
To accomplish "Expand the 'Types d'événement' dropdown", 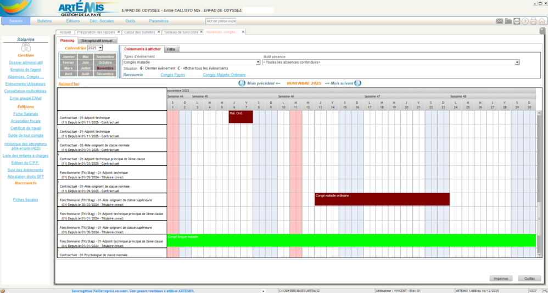I will (258, 63).
